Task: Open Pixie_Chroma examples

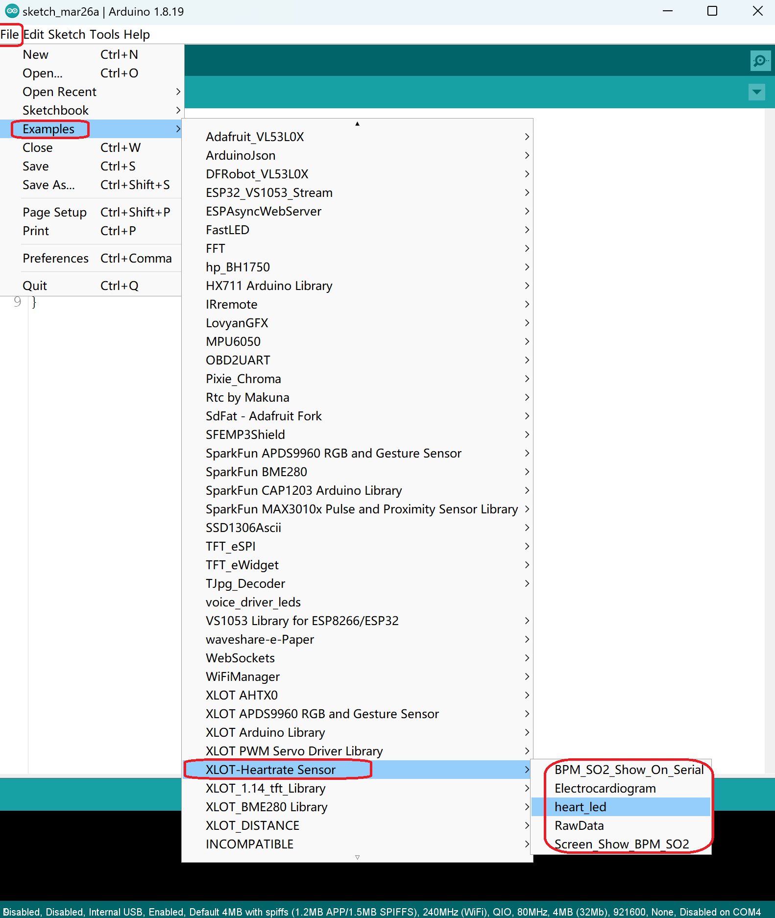Action: pos(357,379)
